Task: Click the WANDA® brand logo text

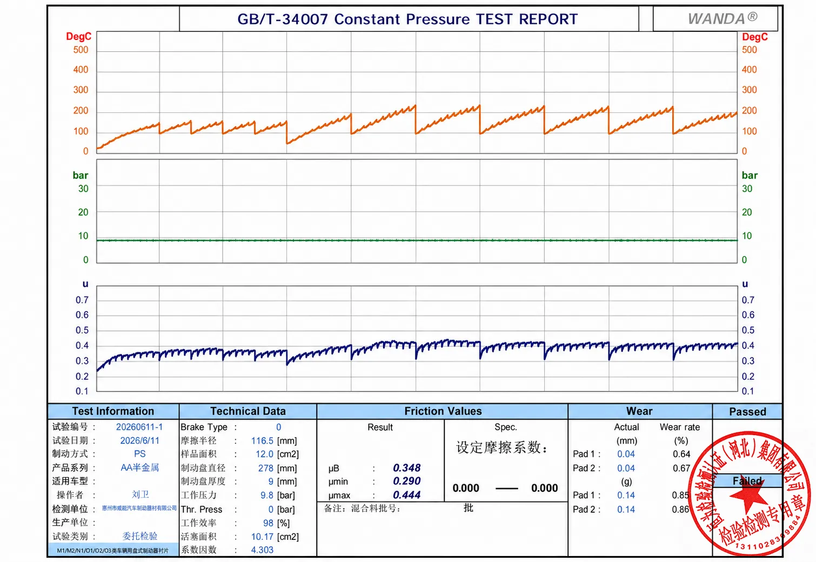Action: coord(723,18)
